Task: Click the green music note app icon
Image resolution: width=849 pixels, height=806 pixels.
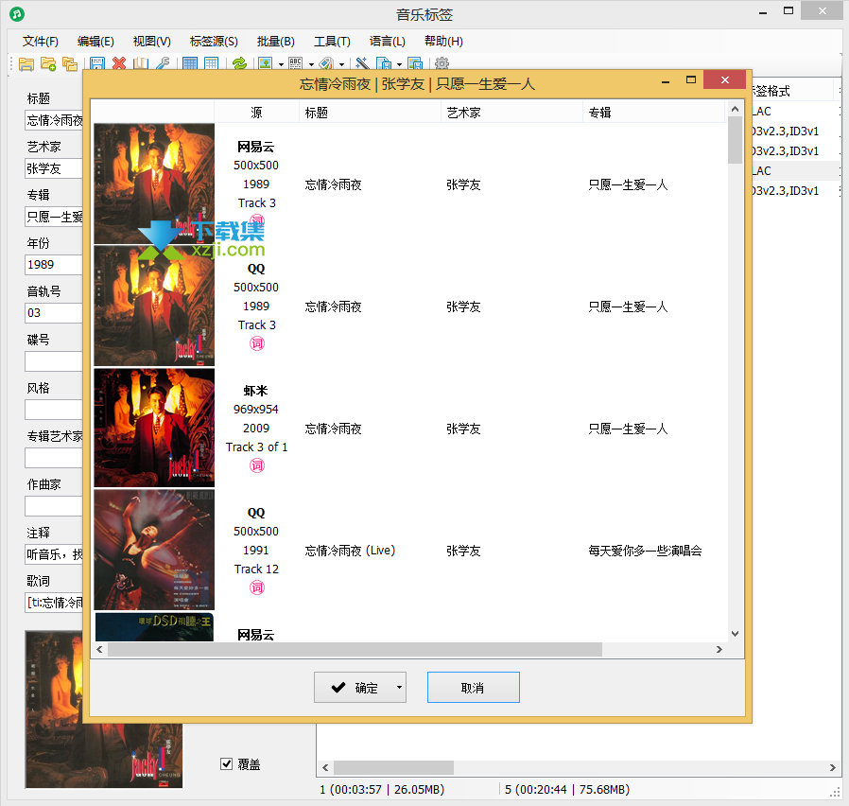Action: (x=17, y=13)
